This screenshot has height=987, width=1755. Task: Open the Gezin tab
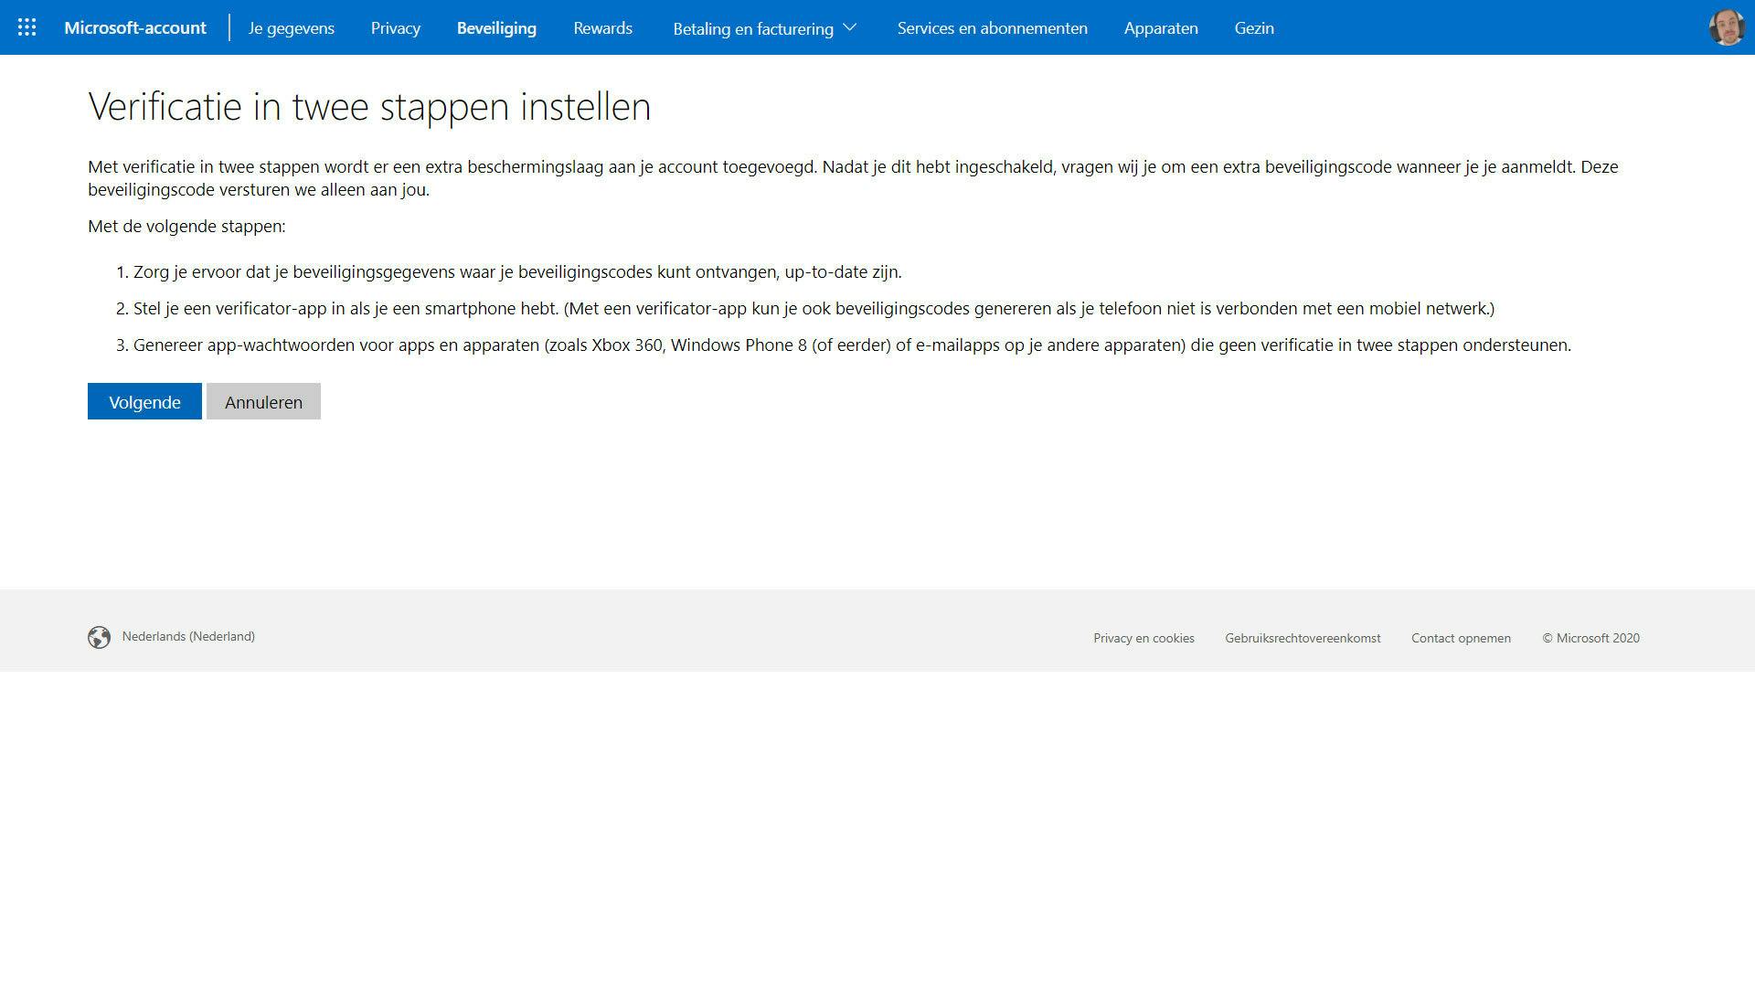(x=1254, y=28)
